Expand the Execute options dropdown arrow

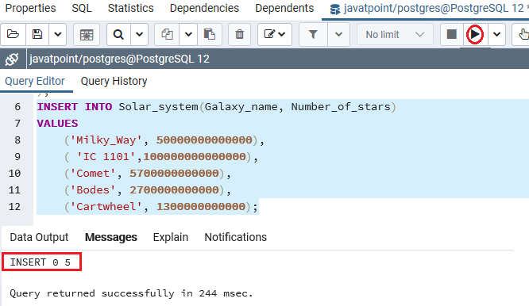(x=496, y=34)
